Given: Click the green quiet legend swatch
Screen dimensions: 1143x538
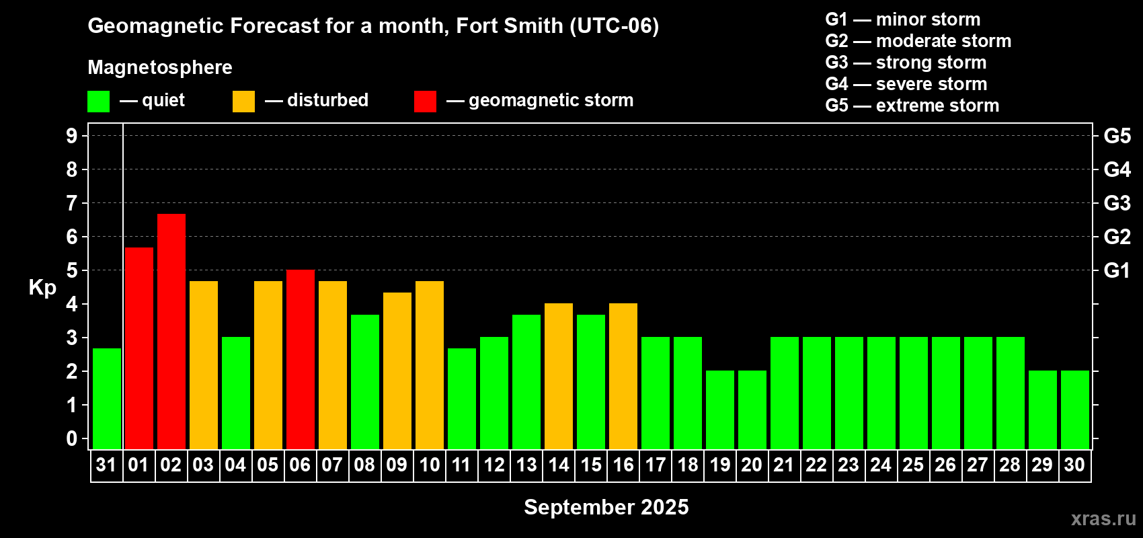Looking at the screenshot, I should pyautogui.click(x=98, y=102).
